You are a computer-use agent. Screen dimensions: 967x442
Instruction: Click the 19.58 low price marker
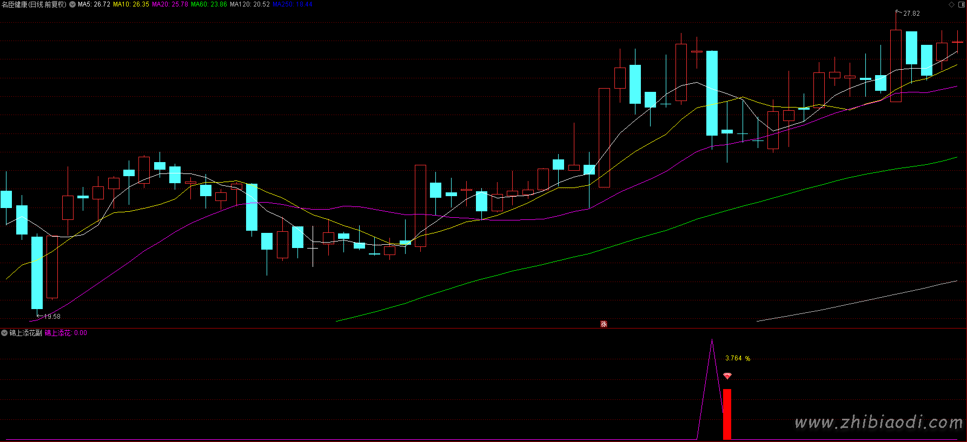[x=52, y=317]
